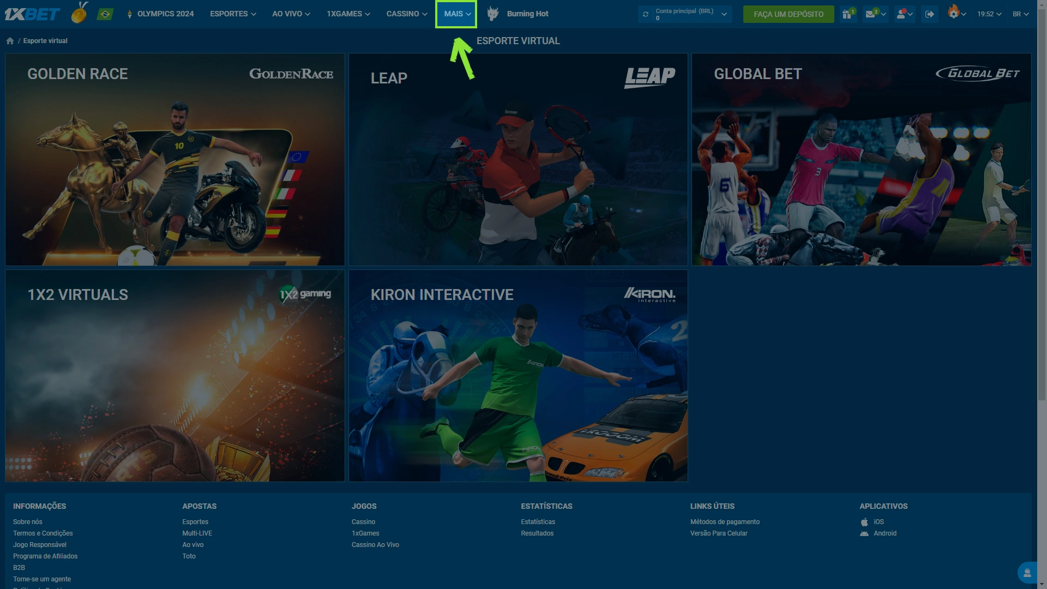Open the 1X2 Virtuals card

point(175,376)
